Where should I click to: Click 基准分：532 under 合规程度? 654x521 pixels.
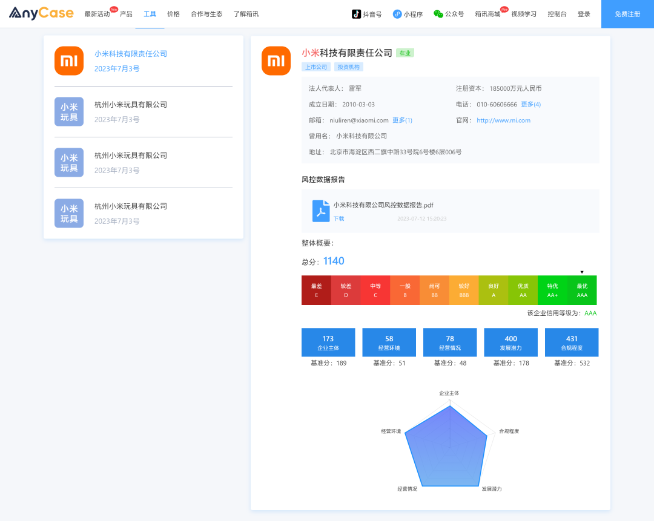coord(572,363)
